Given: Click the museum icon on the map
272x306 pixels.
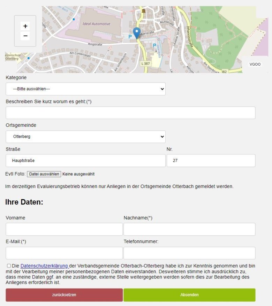Looking at the screenshot, I should (144, 11).
